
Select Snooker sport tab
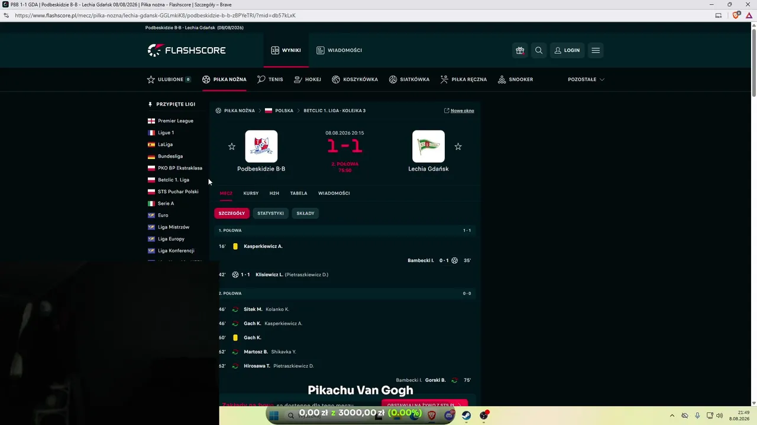pyautogui.click(x=516, y=79)
